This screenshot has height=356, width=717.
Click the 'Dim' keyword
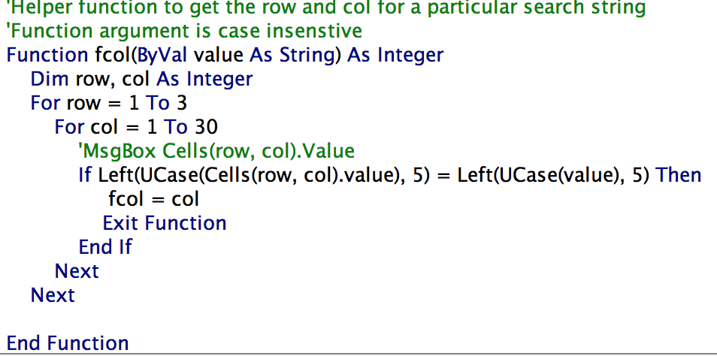pyautogui.click(x=50, y=80)
